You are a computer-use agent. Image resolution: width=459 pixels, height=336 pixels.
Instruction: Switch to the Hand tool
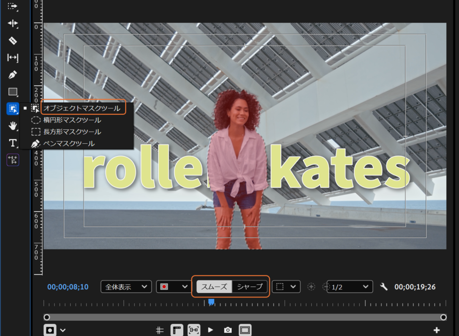(x=12, y=126)
